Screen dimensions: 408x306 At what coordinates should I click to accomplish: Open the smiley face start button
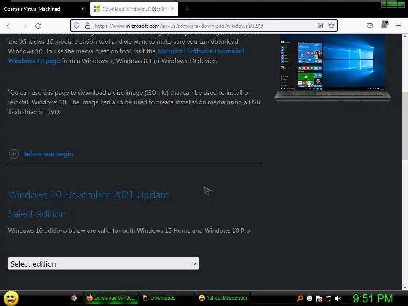click(11, 298)
